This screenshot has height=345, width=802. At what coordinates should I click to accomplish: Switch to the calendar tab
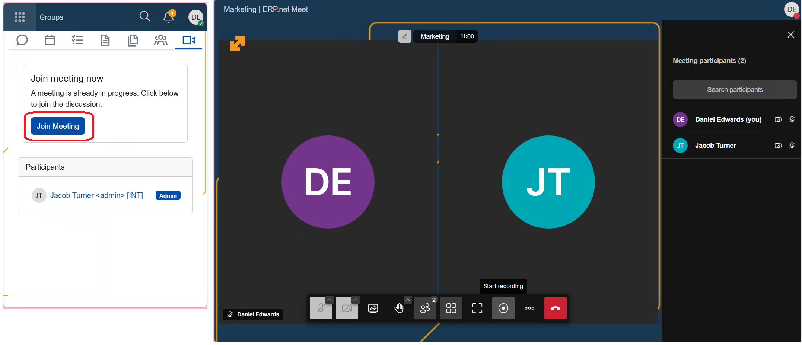point(50,40)
